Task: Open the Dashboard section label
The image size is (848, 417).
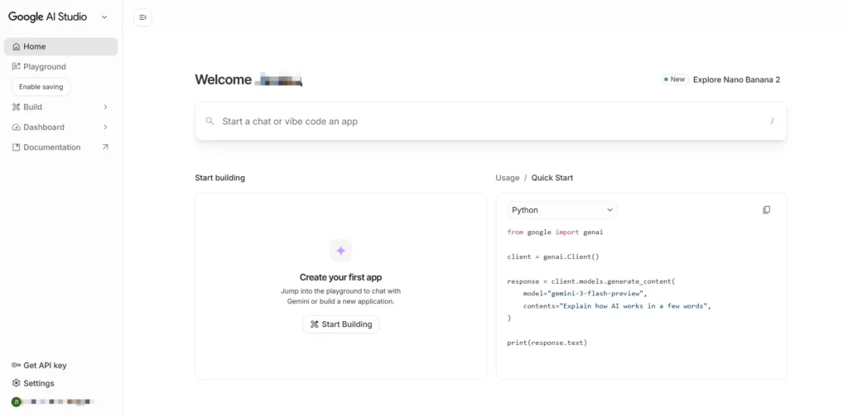Action: (x=44, y=127)
